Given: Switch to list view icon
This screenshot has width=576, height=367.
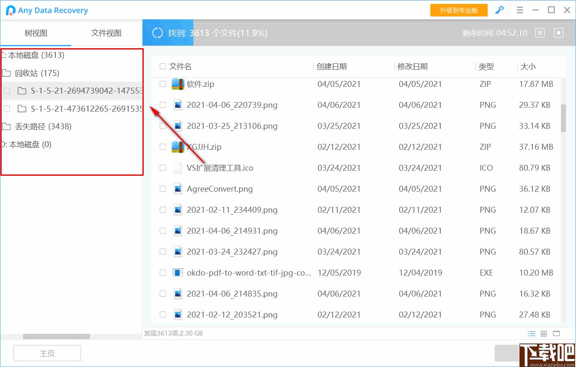Looking at the screenshot, I should point(531,333).
